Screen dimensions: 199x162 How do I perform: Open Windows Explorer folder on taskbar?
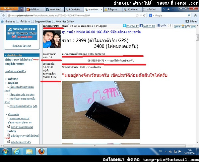[x=29, y=151]
